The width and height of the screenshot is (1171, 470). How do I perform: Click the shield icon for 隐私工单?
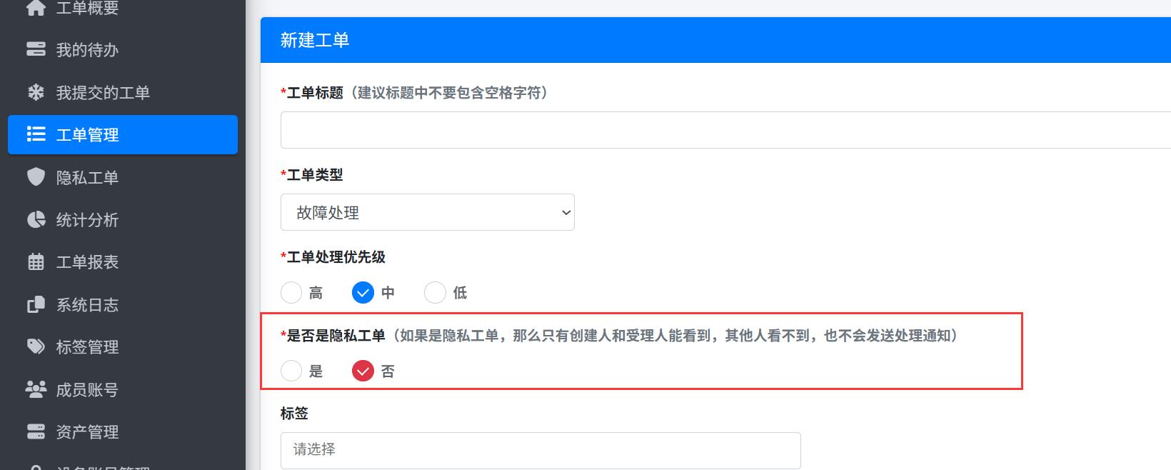[x=36, y=177]
